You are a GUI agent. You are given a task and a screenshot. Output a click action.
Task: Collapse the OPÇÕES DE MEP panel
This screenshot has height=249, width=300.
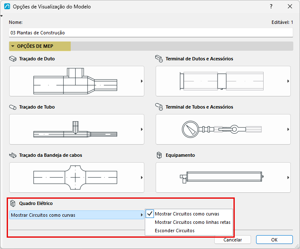click(x=13, y=46)
